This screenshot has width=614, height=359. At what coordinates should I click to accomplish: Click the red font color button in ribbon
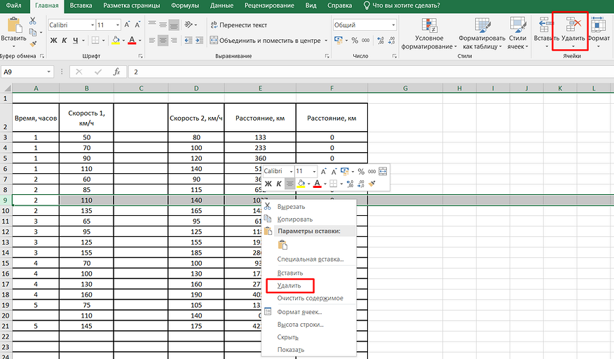coord(131,41)
